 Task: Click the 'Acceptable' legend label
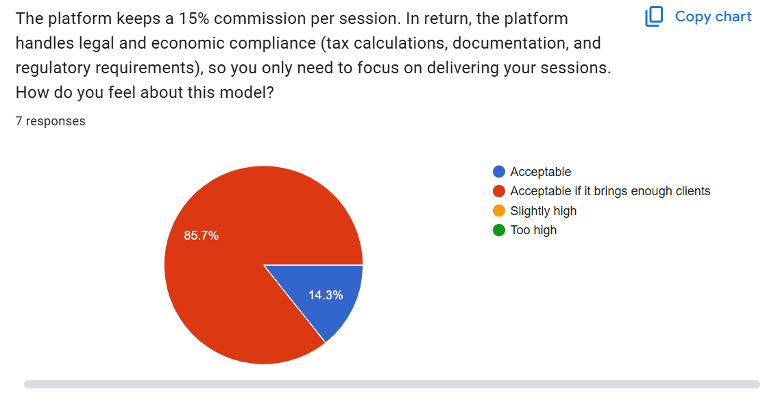[540, 172]
